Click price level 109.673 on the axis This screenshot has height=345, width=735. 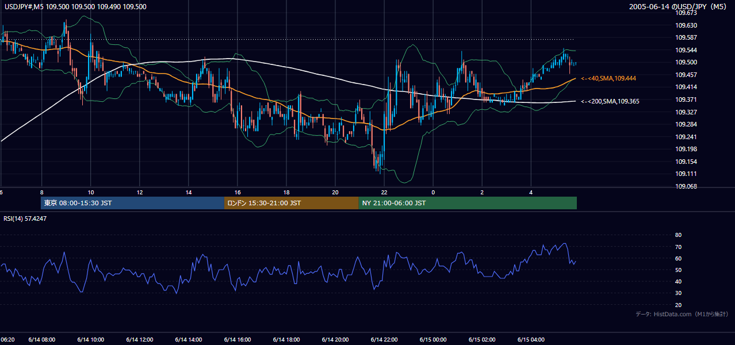pos(687,13)
